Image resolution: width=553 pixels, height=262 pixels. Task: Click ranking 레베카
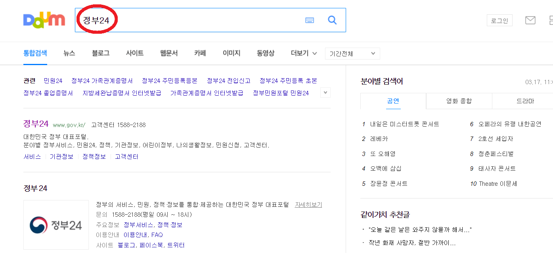379,139
